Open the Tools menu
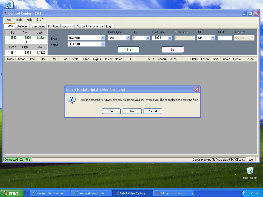 point(18,20)
